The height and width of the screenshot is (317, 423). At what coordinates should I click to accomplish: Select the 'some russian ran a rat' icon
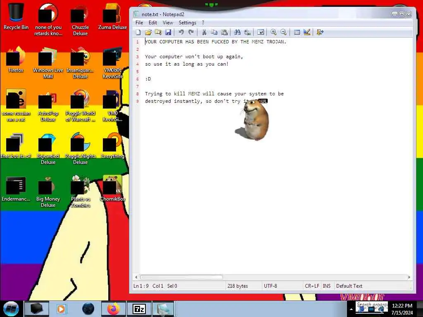[16, 105]
